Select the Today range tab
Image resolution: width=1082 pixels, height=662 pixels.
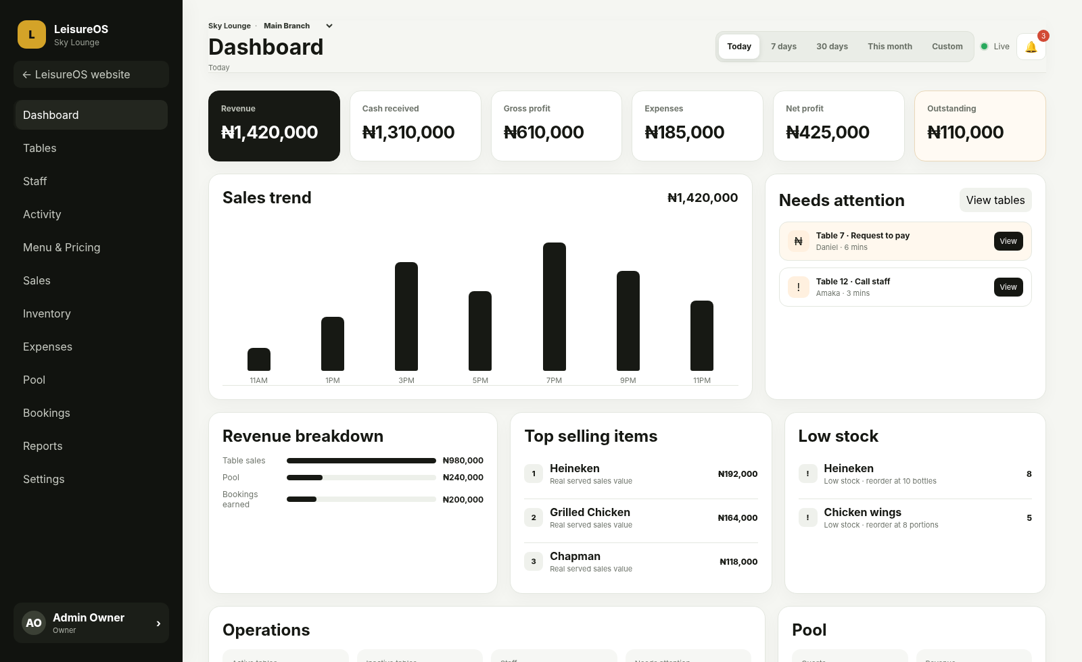739,47
